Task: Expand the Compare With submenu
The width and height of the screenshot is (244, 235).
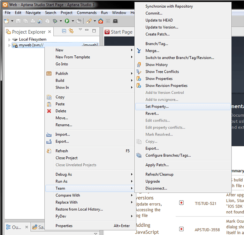Action: tap(90, 195)
